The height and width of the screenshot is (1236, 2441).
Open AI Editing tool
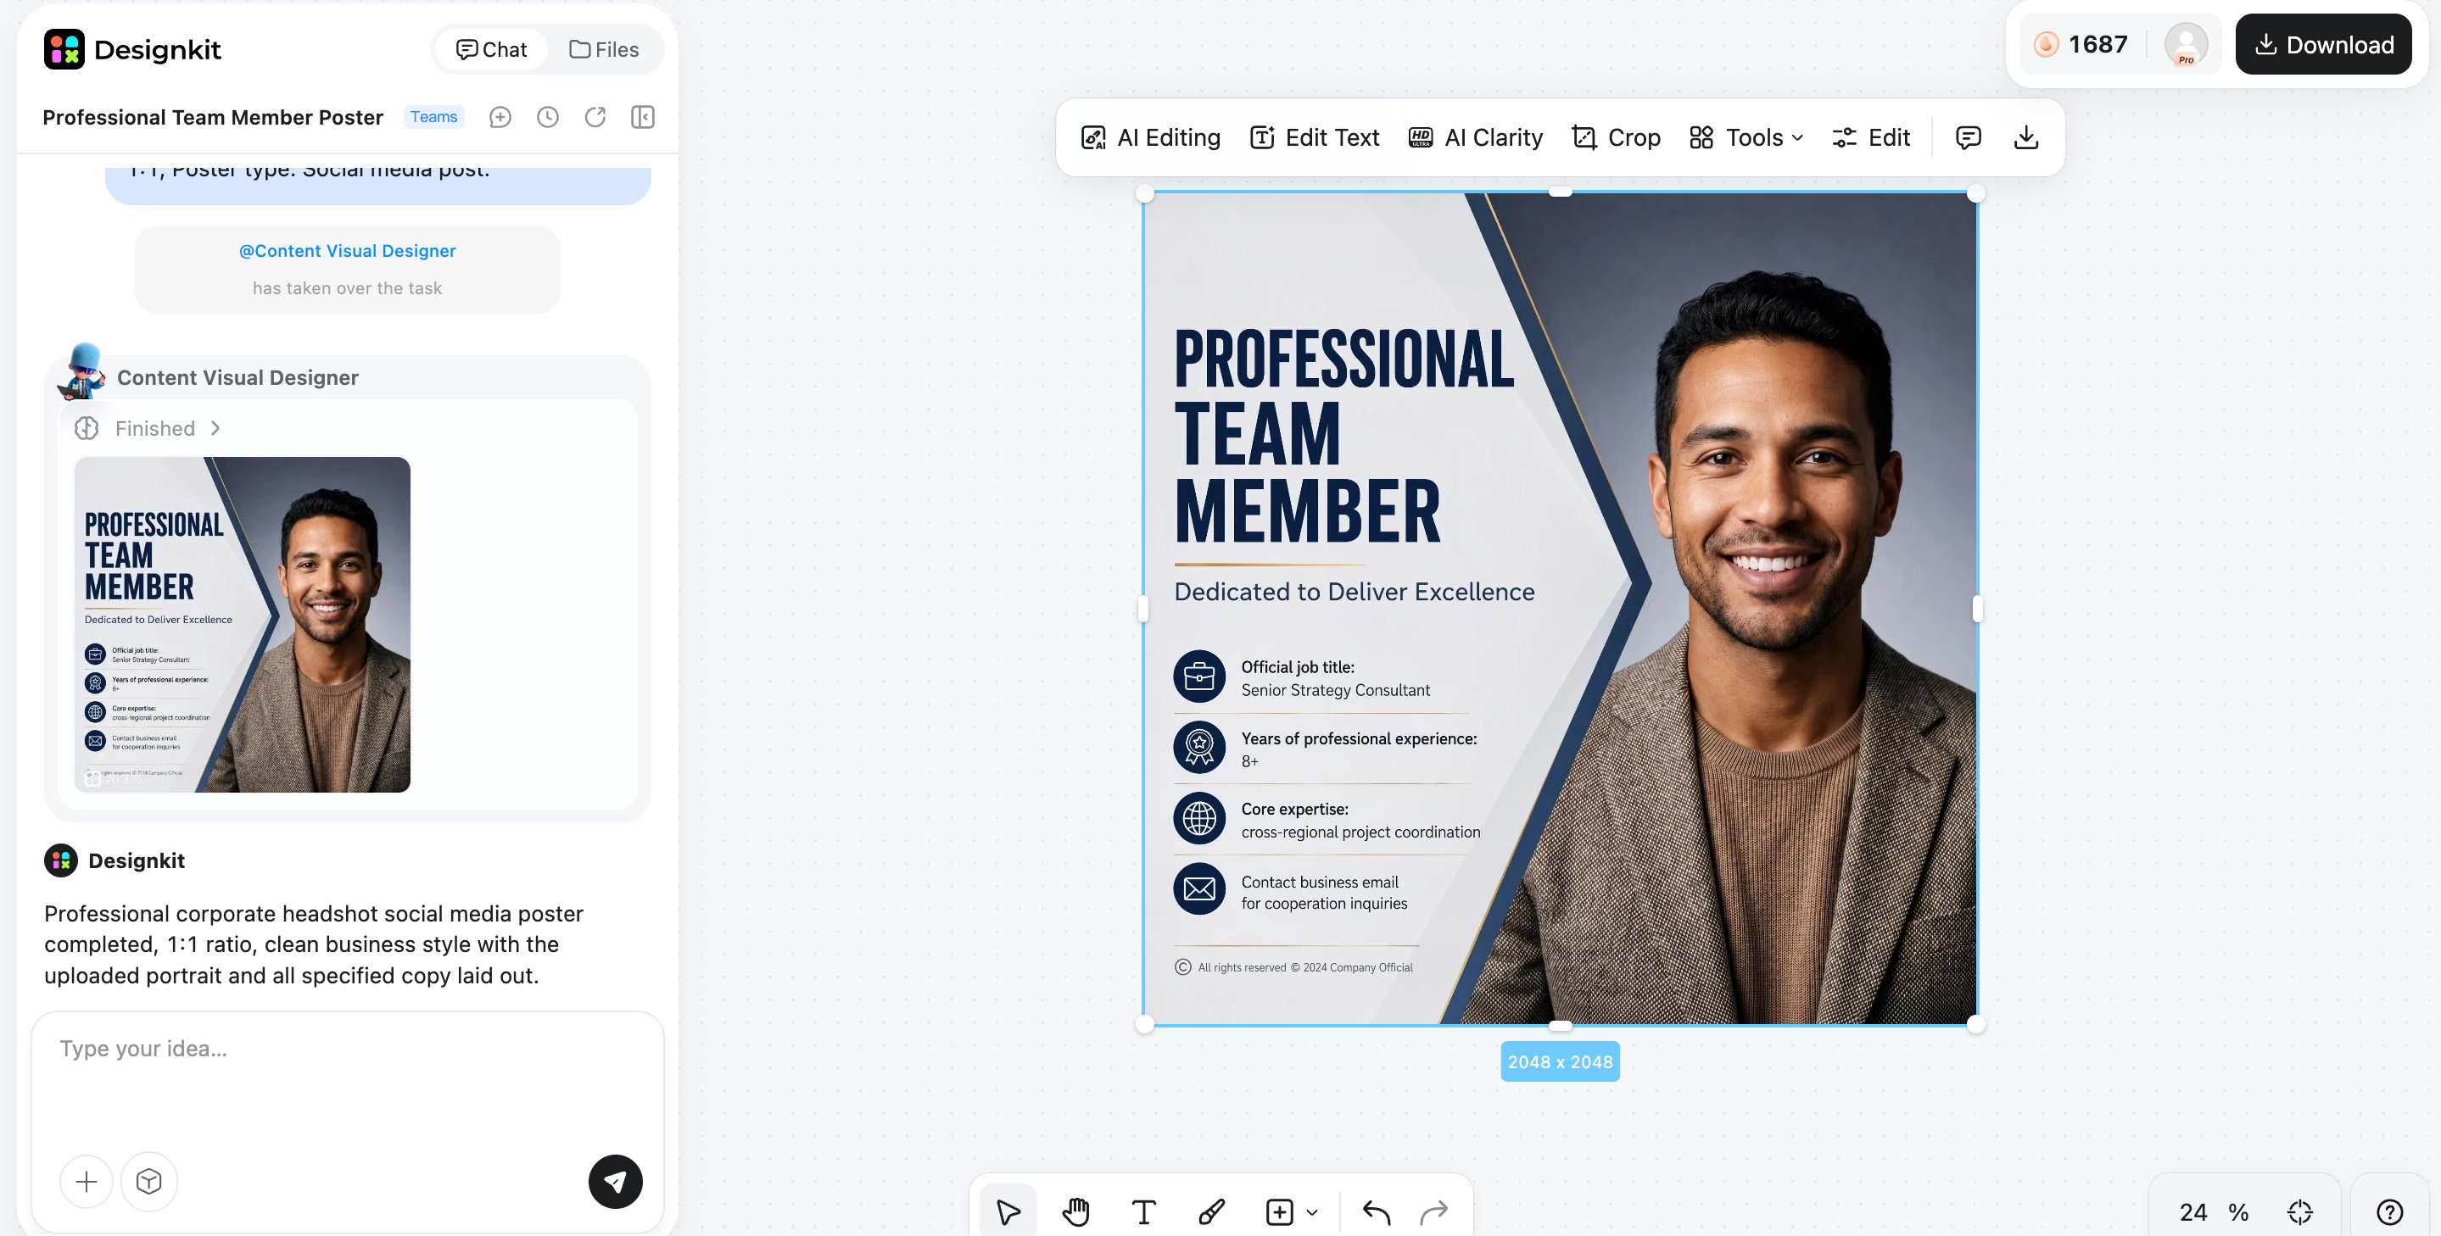pos(1150,137)
